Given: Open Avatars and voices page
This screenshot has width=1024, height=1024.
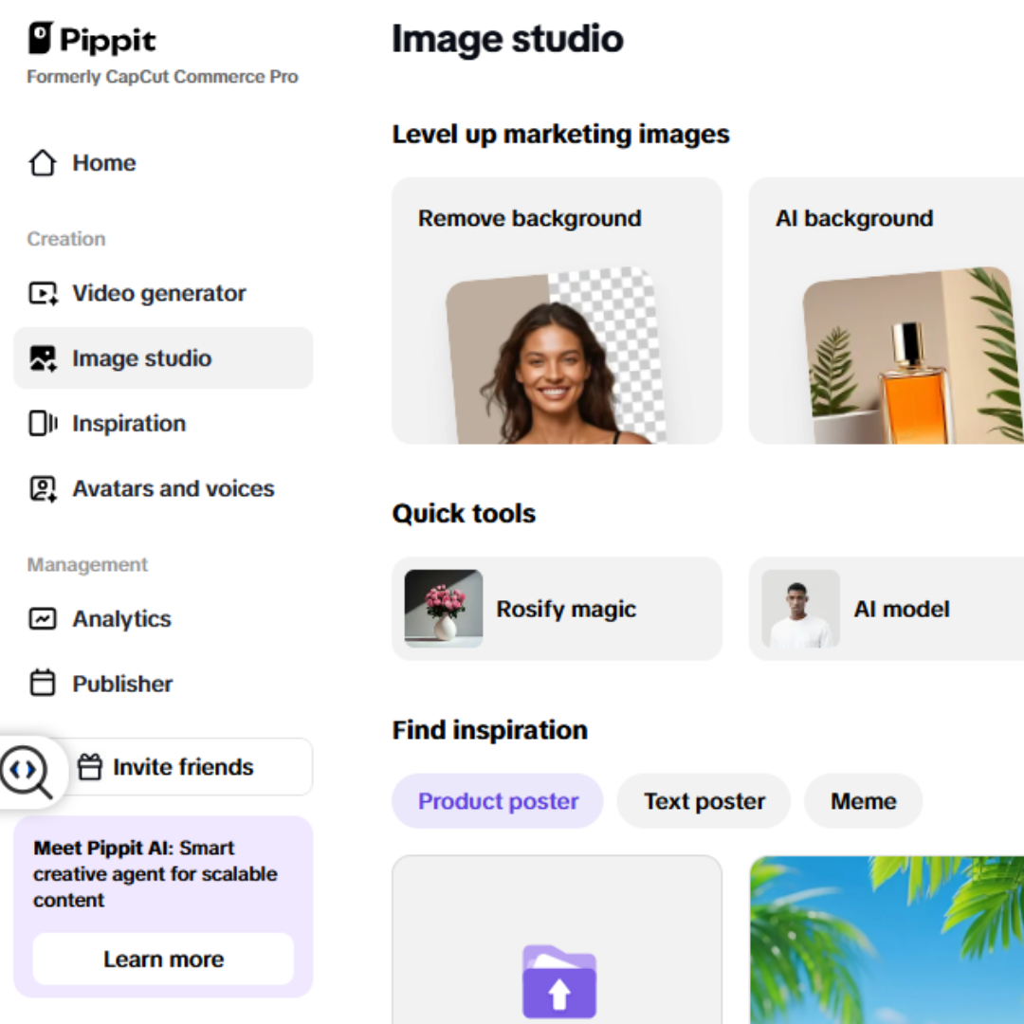Looking at the screenshot, I should coord(163,488).
